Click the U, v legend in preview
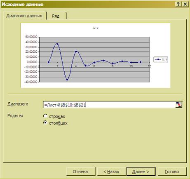Viewport: 190px width, 179px height. pos(161,59)
